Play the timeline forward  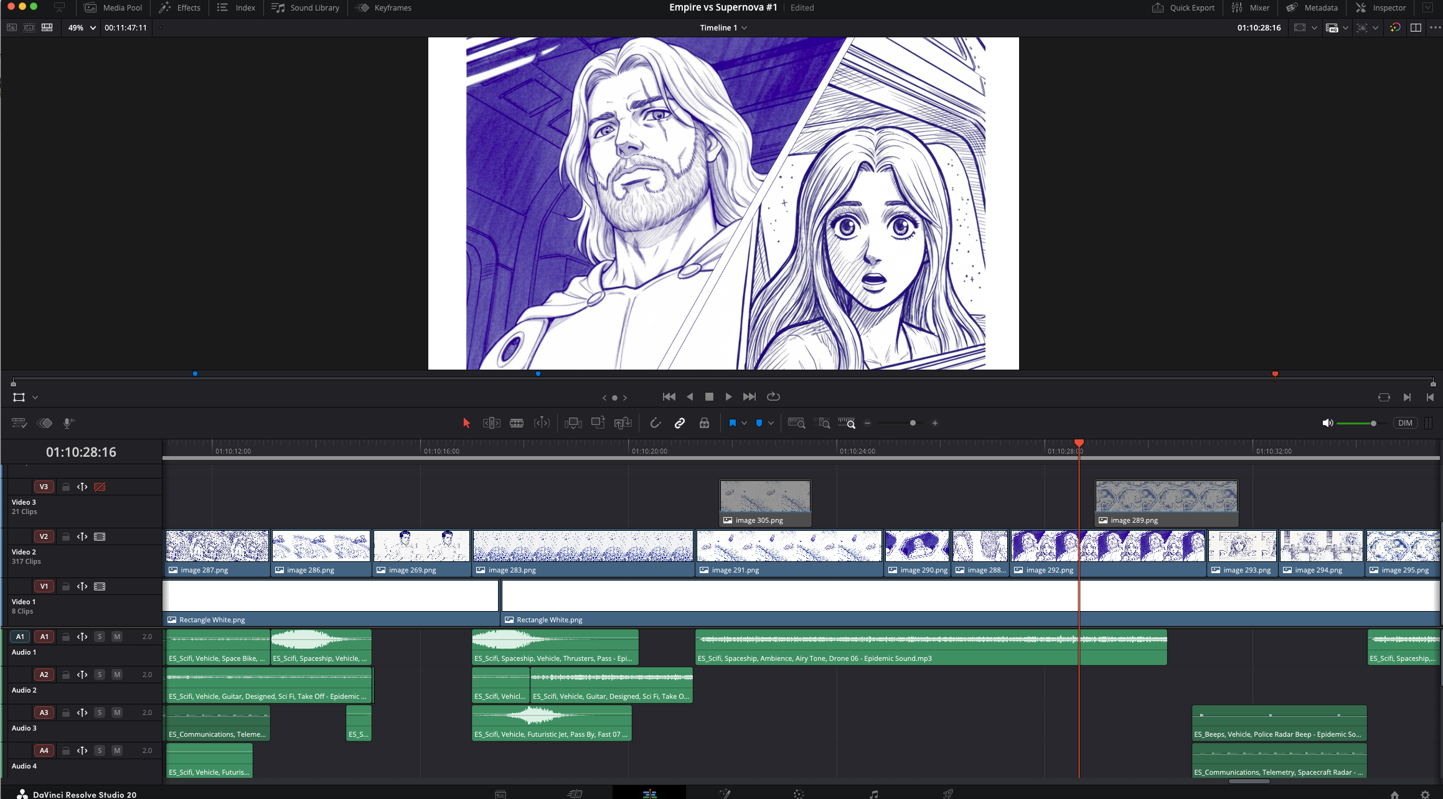coord(728,396)
